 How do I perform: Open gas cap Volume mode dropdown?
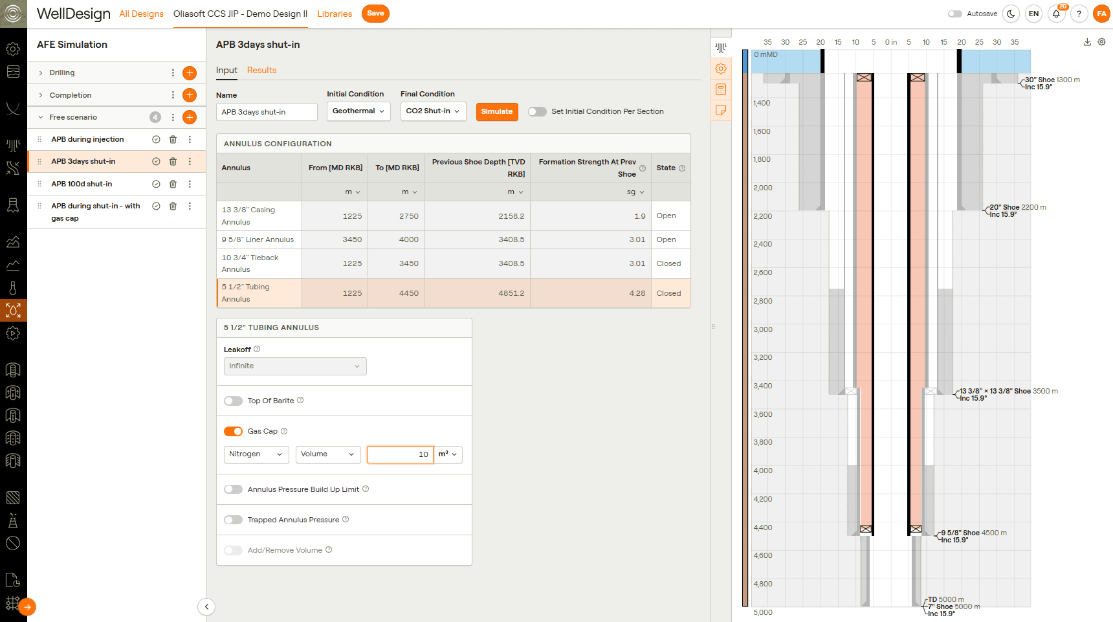[x=328, y=454]
